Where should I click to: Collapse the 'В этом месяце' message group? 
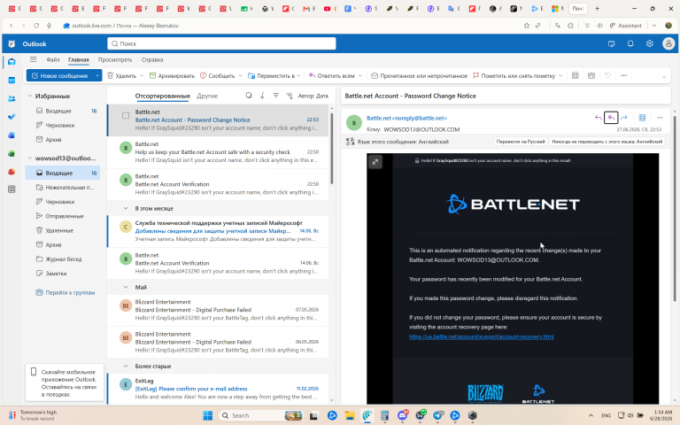[x=126, y=208]
